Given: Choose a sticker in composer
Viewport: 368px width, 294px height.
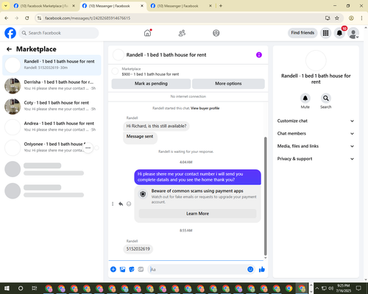Looking at the screenshot, I should [132, 270].
